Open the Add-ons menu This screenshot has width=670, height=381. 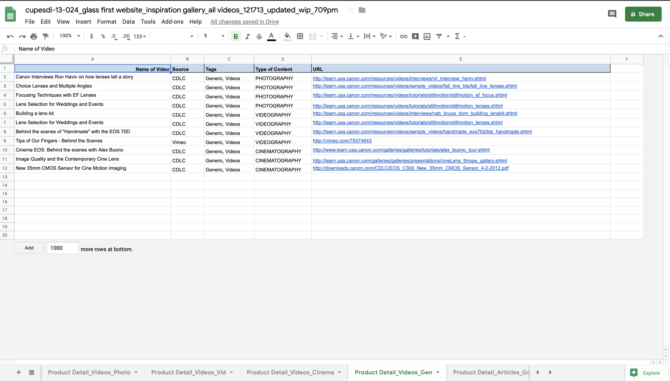pyautogui.click(x=172, y=22)
